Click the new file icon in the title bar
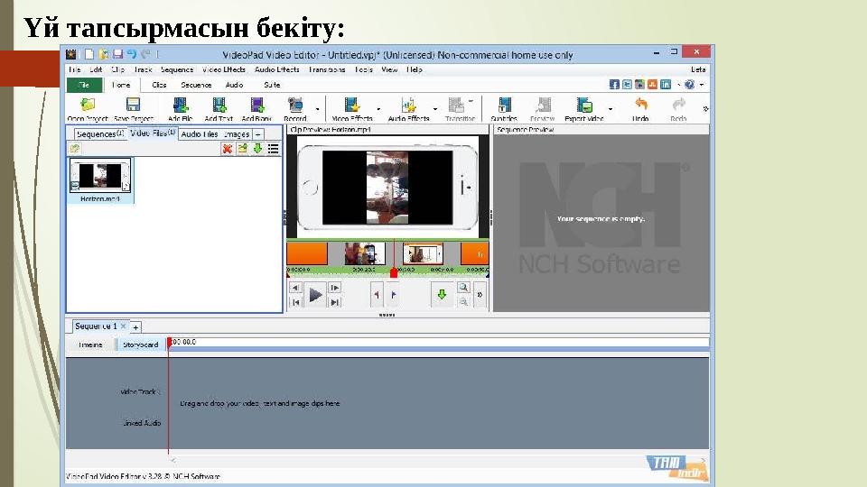 pos(89,54)
